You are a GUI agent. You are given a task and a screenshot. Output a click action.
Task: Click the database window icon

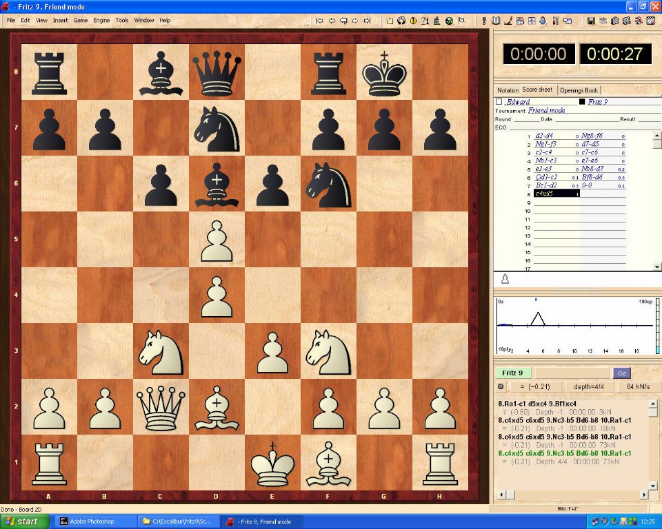(520, 20)
